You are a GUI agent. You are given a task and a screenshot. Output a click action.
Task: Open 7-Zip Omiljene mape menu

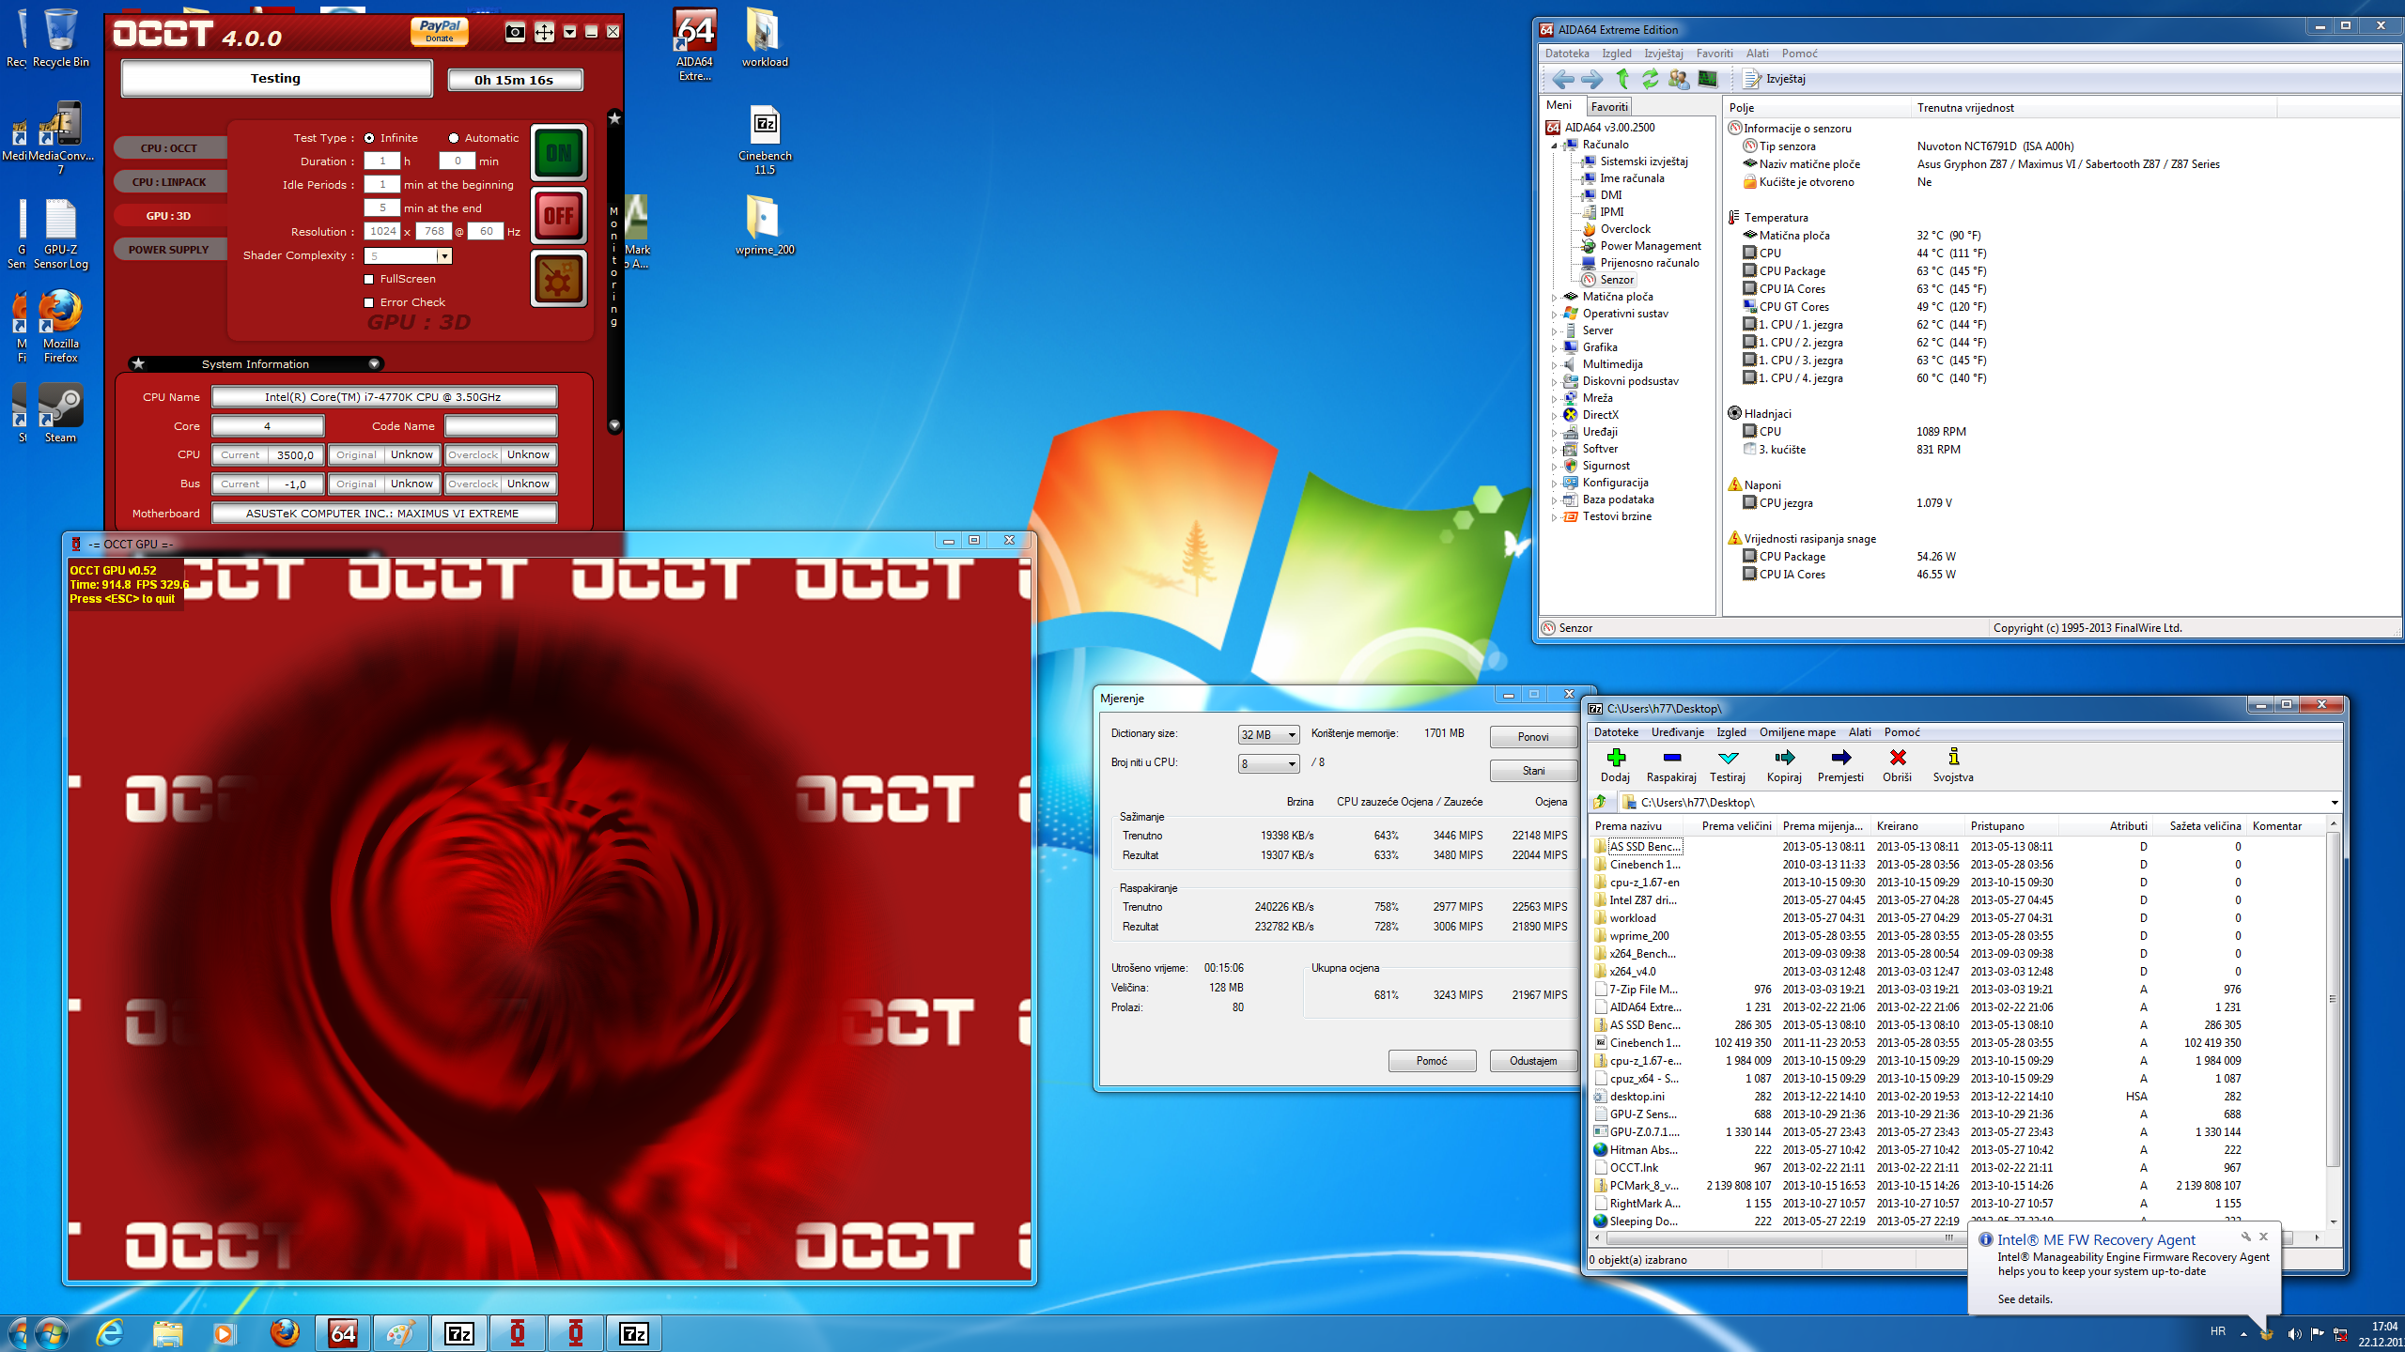click(x=1797, y=732)
